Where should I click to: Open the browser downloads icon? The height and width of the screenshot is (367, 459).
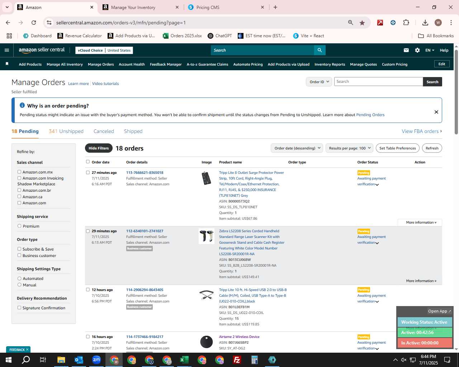click(x=425, y=23)
